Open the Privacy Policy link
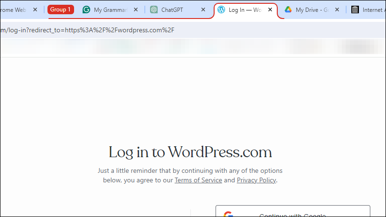The image size is (386, 217). (256, 180)
